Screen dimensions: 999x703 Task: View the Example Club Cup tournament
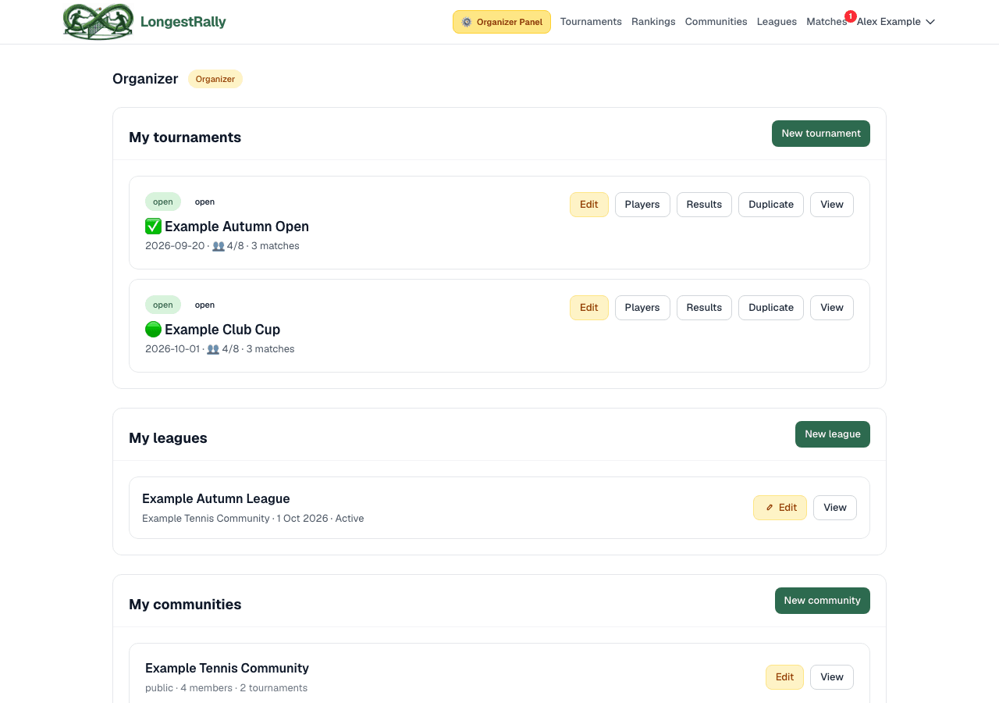point(832,308)
